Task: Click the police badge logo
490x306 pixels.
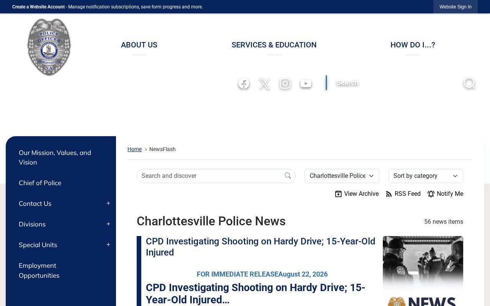Action: 49,47
